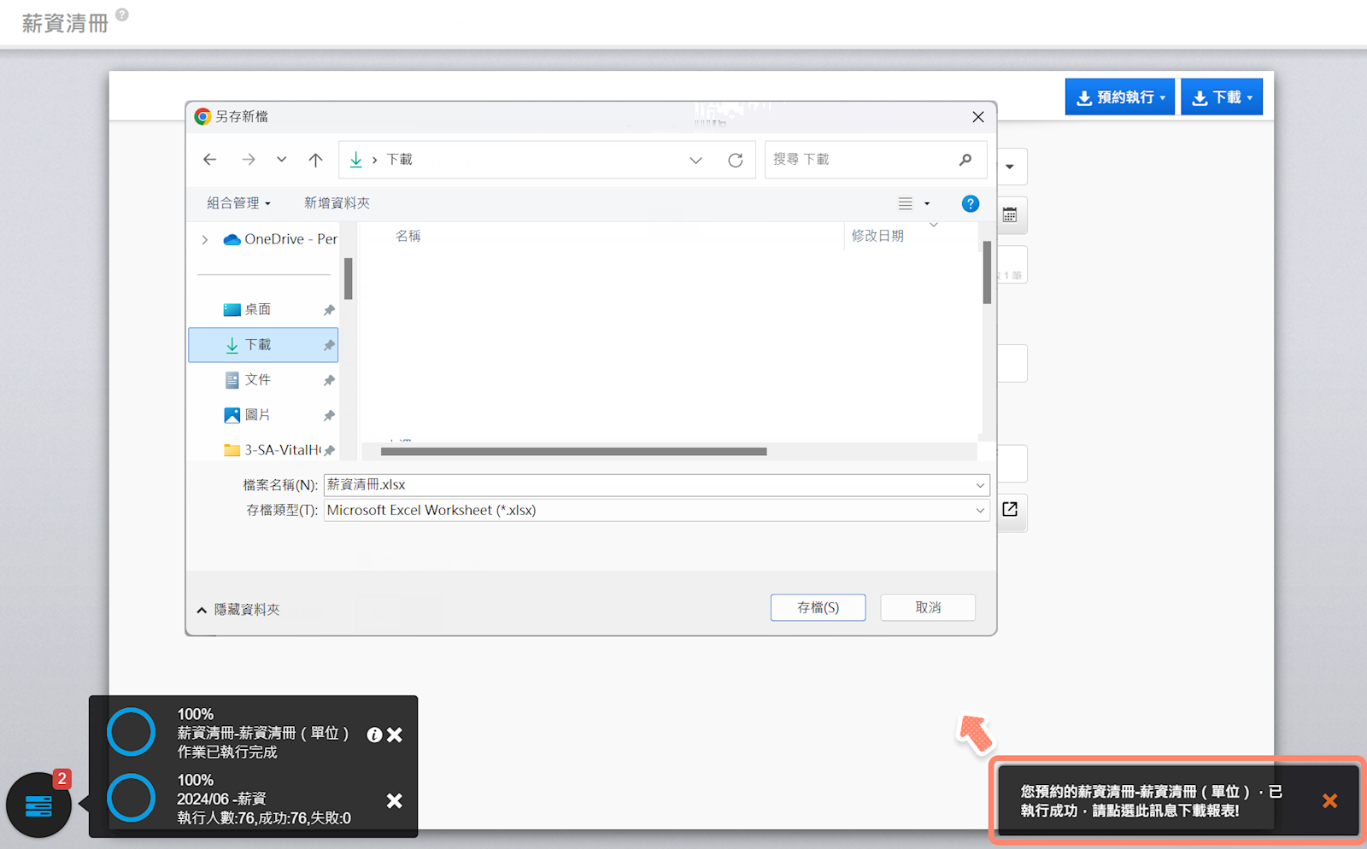Viewport: 1367px width, 849px height.
Task: Click the file name input field
Action: pos(649,484)
